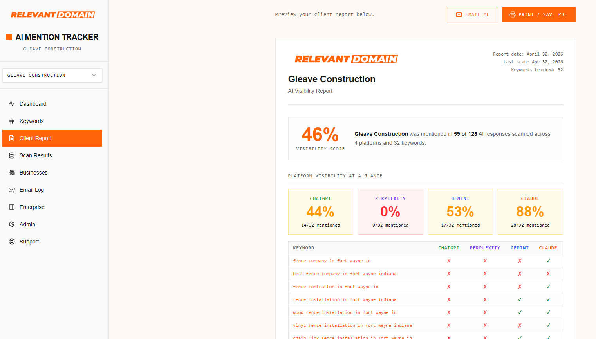The width and height of the screenshot is (596, 339).
Task: Click the Perplexity 0% visibility card
Action: 390,212
